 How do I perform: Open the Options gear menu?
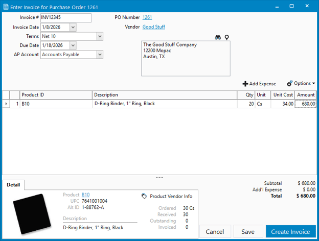click(x=301, y=83)
